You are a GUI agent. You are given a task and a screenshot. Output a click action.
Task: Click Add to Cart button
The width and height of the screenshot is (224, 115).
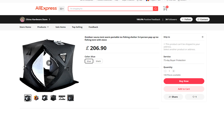click(x=184, y=89)
